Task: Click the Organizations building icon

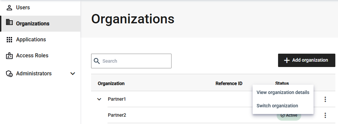Action: click(x=9, y=22)
